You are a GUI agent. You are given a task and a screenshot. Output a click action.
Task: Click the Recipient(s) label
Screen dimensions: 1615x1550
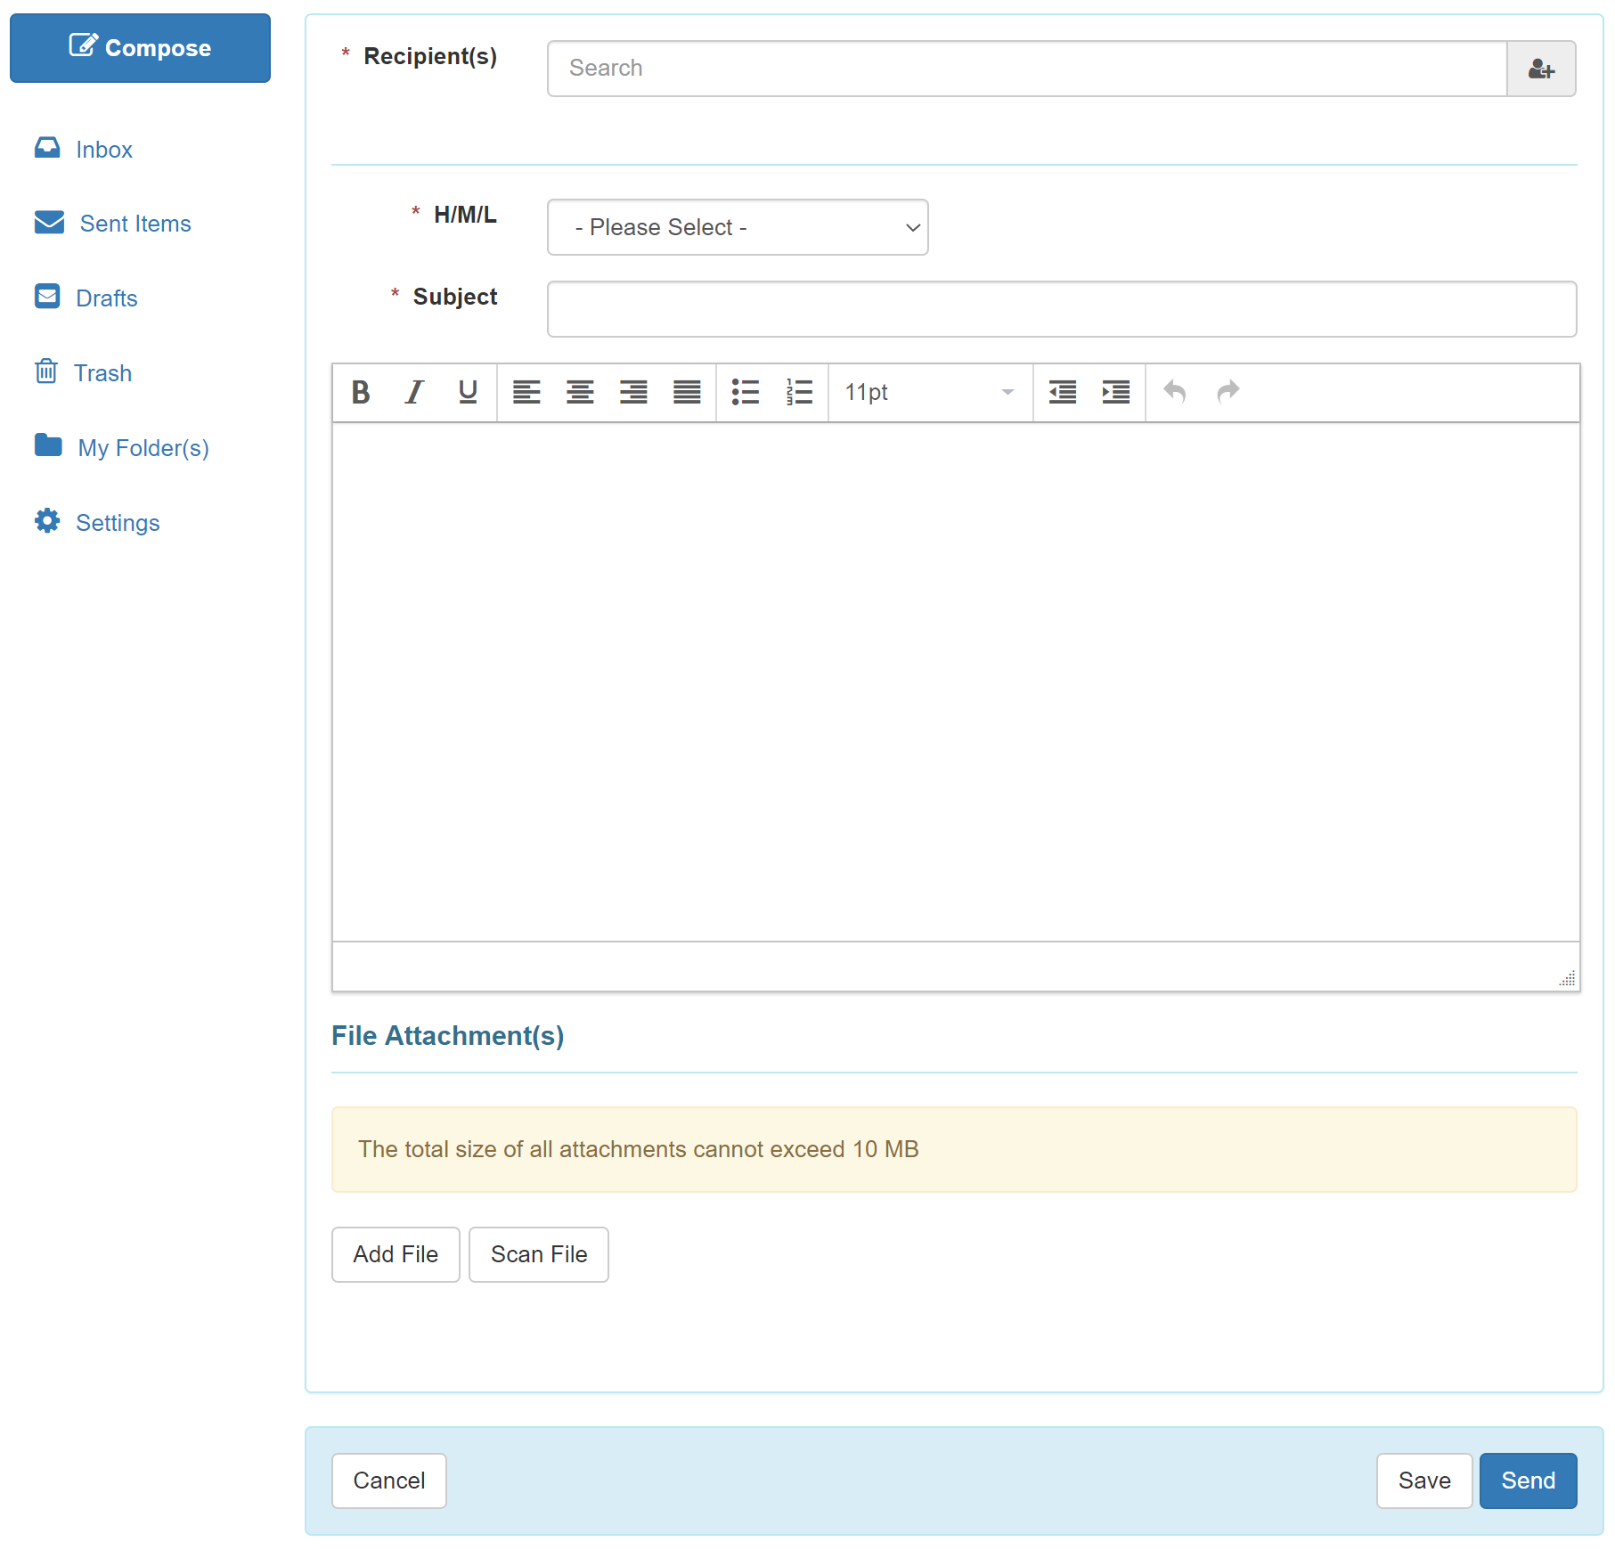pos(430,56)
